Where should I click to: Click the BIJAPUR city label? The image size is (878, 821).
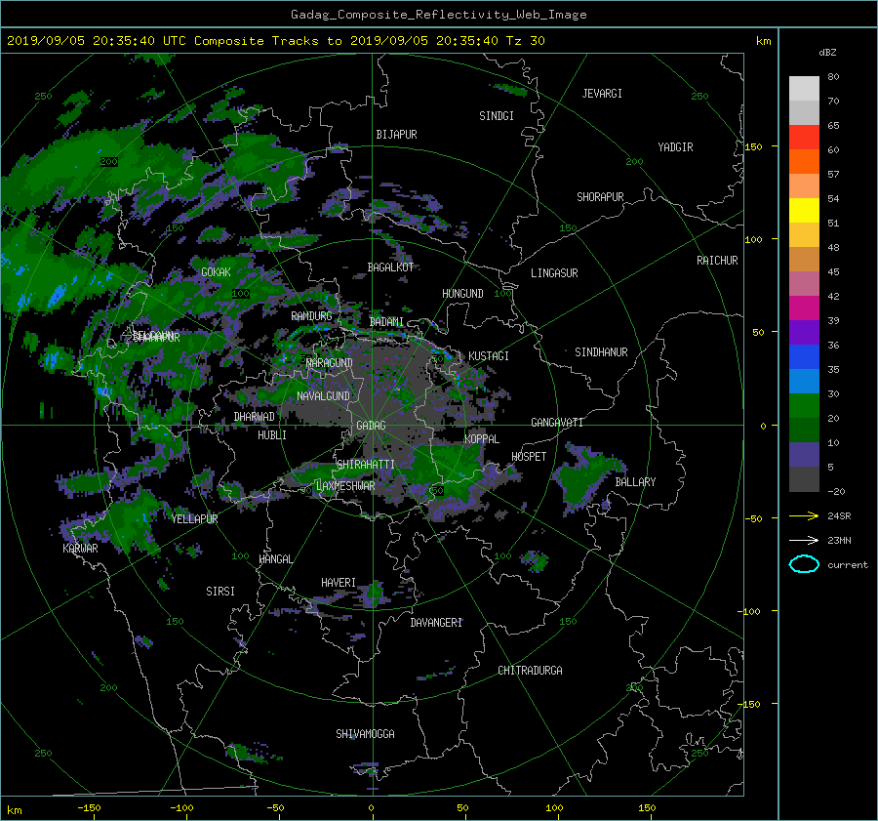pos(396,135)
